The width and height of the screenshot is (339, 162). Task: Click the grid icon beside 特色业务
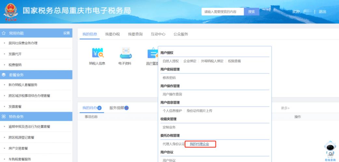coord(4,117)
